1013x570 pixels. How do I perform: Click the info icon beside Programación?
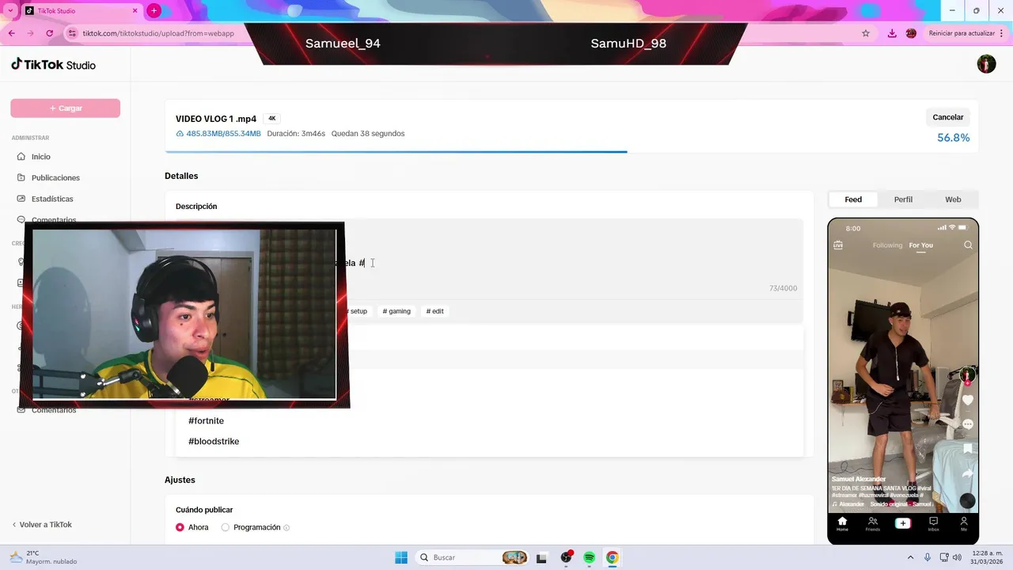pos(286,527)
